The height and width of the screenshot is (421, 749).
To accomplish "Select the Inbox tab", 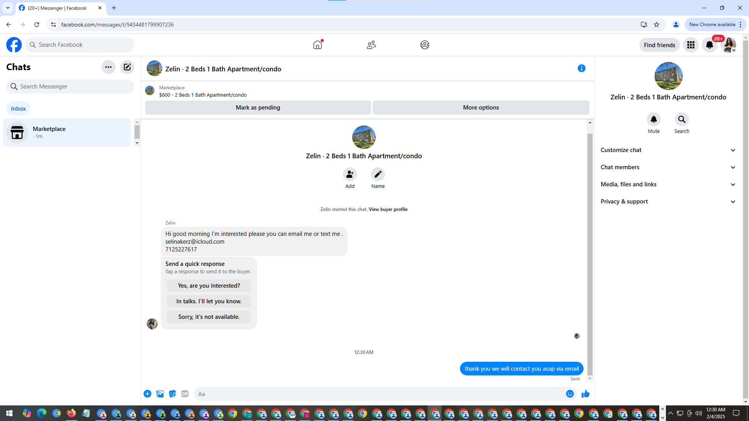I will coord(18,109).
